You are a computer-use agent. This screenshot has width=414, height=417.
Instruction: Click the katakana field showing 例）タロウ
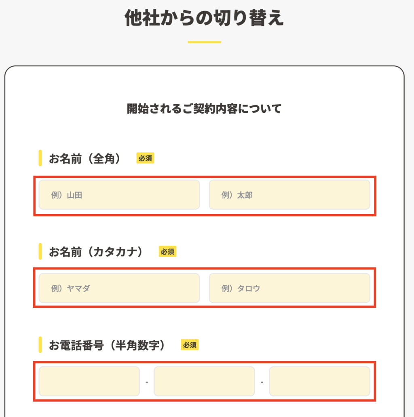pos(289,289)
